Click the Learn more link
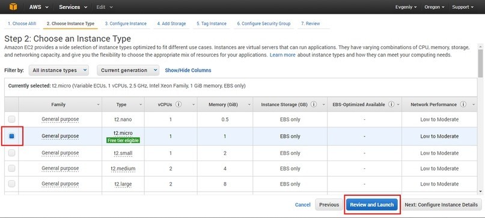Screen dimensions: 485x218 (282, 55)
